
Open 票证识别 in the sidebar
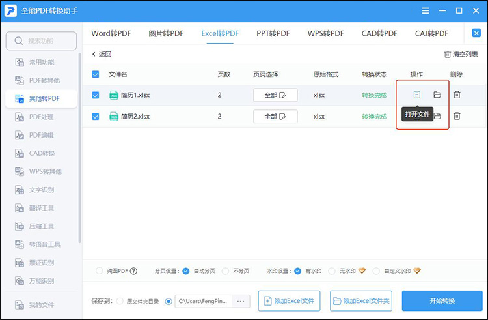41,263
